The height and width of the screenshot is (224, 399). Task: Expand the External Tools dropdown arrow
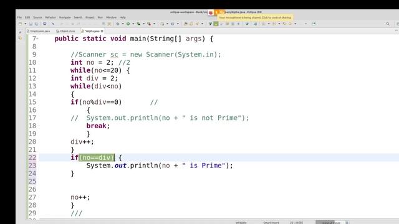tap(154, 24)
